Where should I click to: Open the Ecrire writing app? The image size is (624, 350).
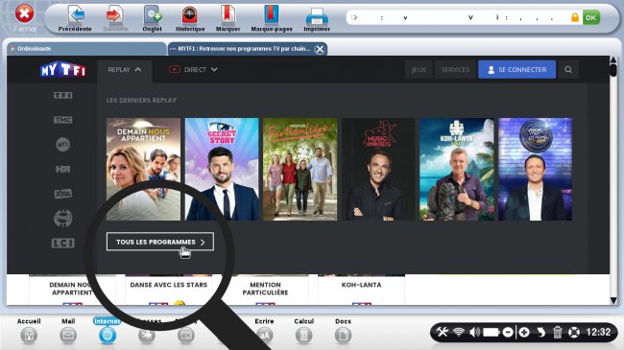(264, 331)
